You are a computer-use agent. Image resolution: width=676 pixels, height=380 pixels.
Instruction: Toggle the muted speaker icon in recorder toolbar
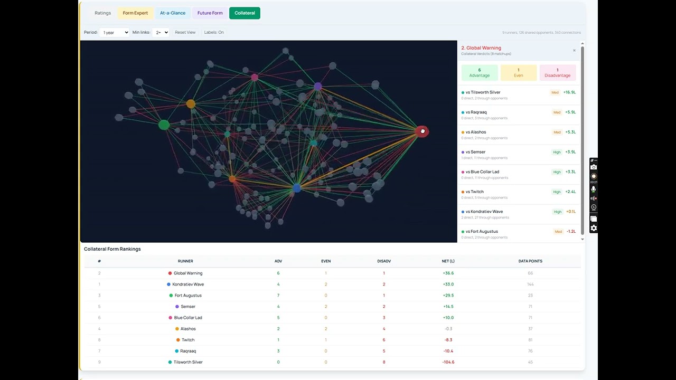coord(594,198)
